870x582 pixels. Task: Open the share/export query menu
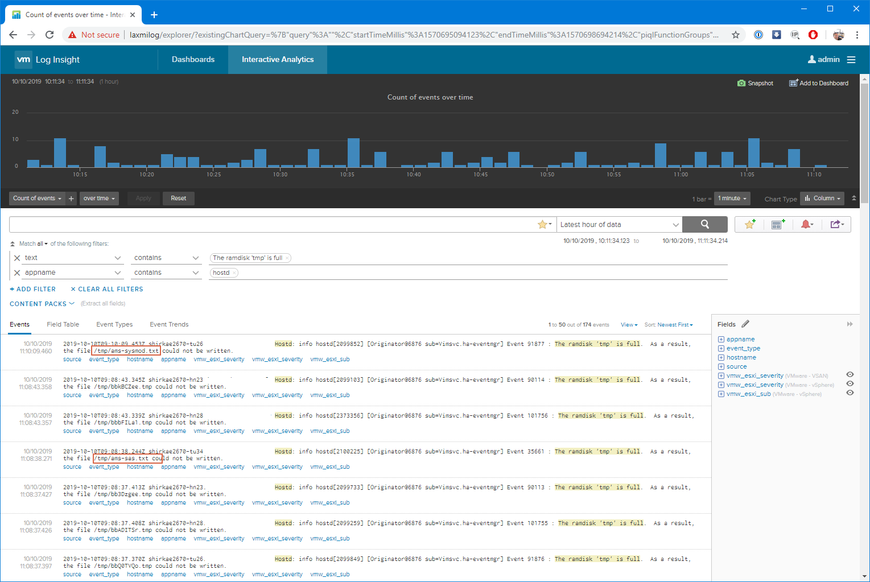click(x=836, y=225)
